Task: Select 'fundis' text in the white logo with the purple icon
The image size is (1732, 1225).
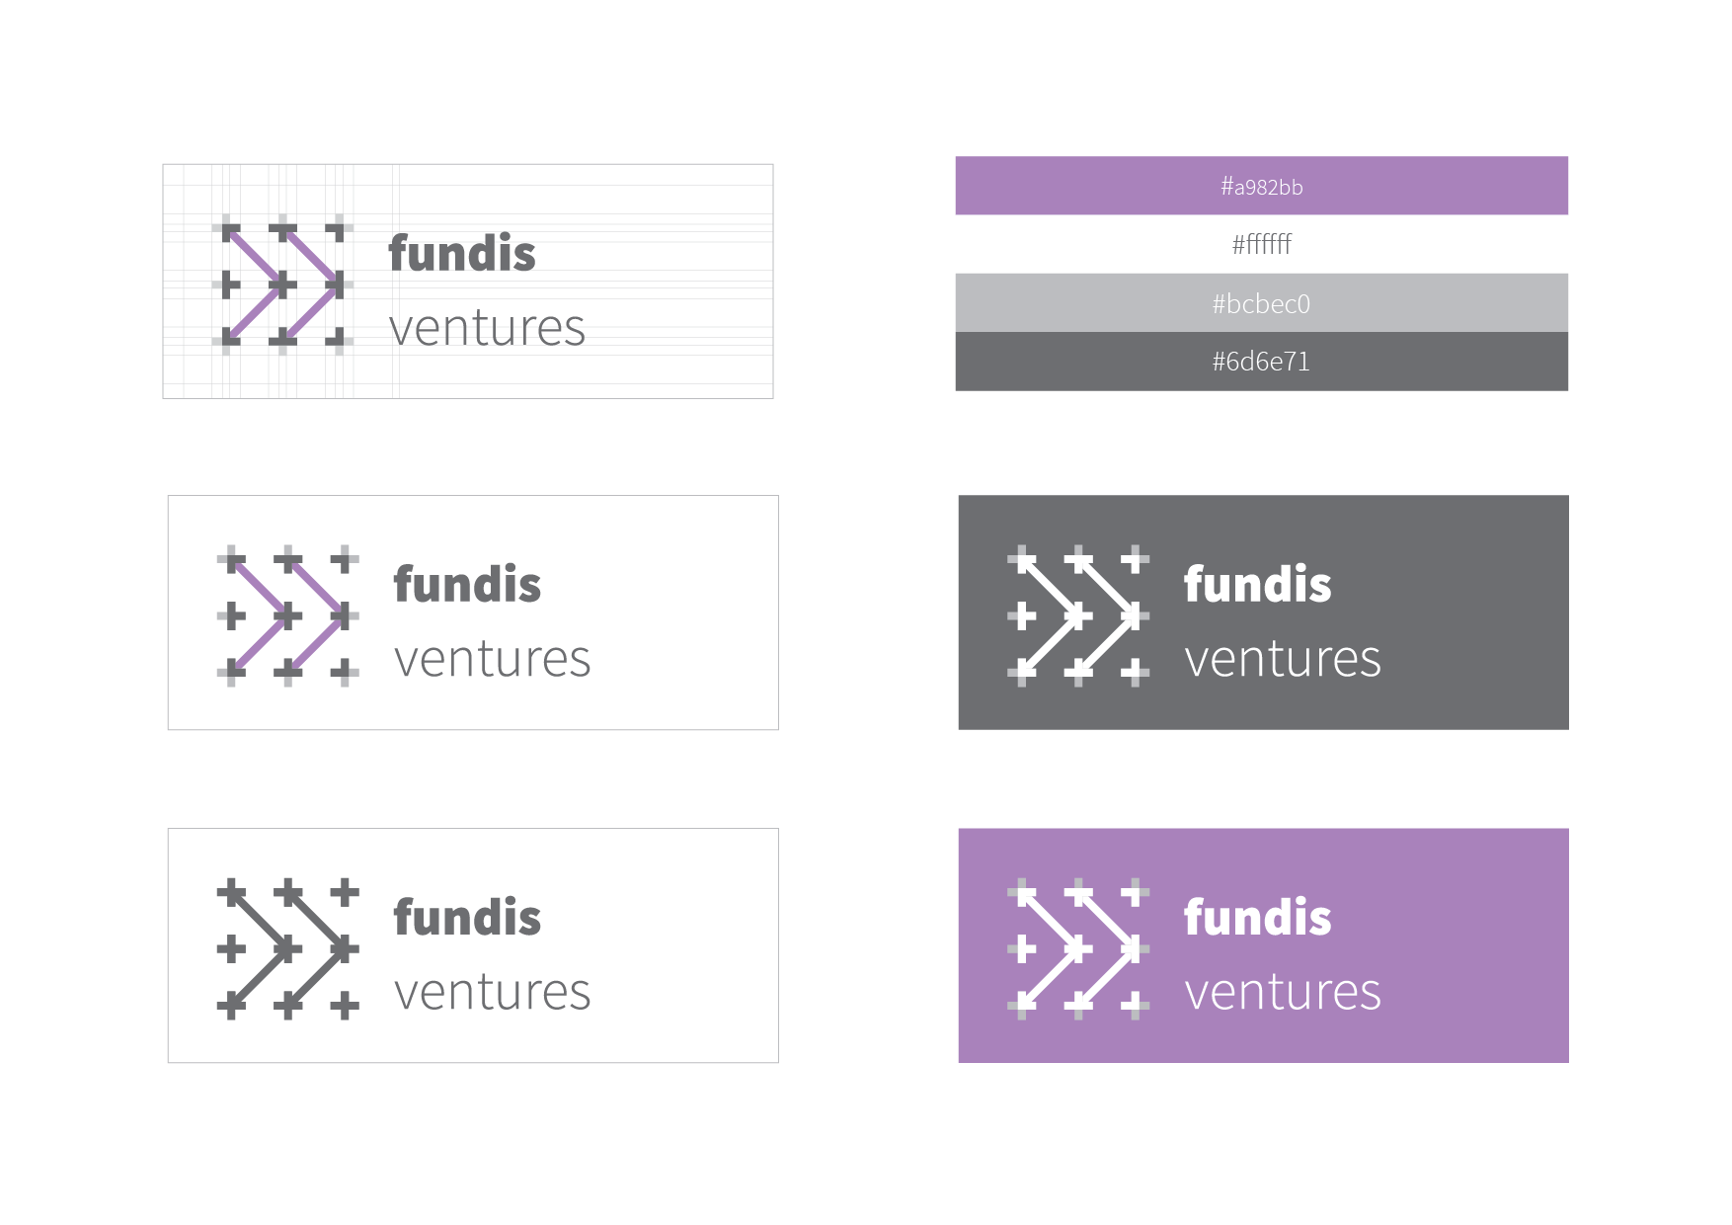Action: pyautogui.click(x=467, y=584)
